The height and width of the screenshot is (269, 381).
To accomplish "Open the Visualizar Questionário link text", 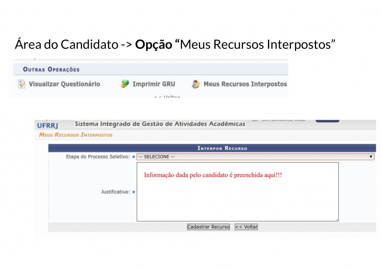I will pyautogui.click(x=64, y=84).
